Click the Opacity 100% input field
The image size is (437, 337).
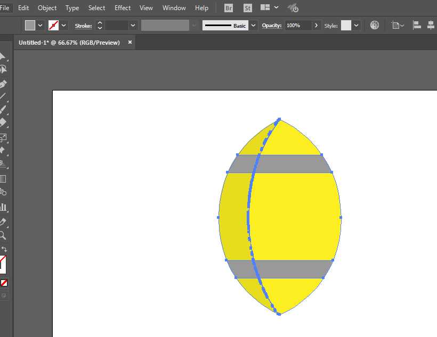tap(297, 25)
